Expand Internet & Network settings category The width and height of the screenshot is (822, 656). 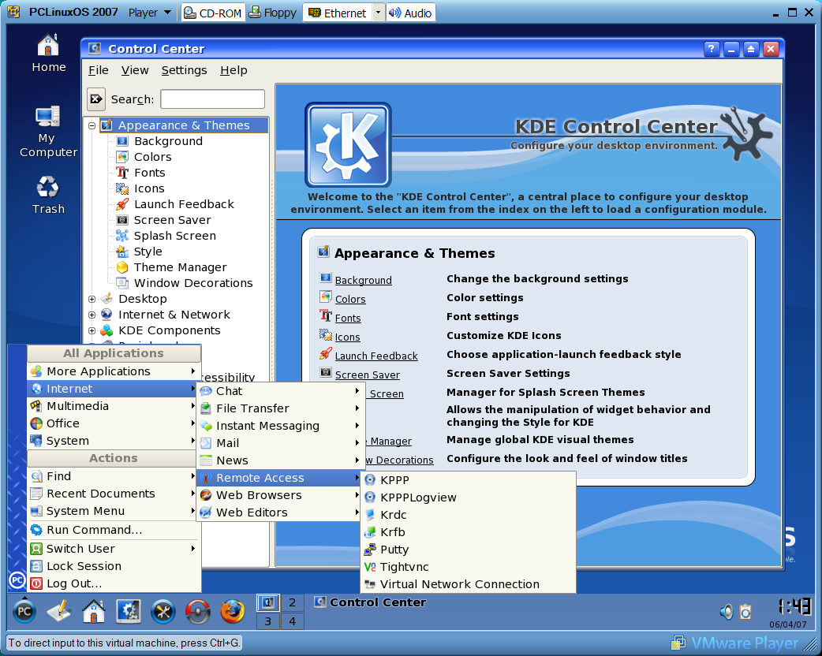coord(91,314)
